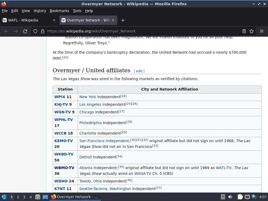Follow the Charlotte link

click(88, 133)
